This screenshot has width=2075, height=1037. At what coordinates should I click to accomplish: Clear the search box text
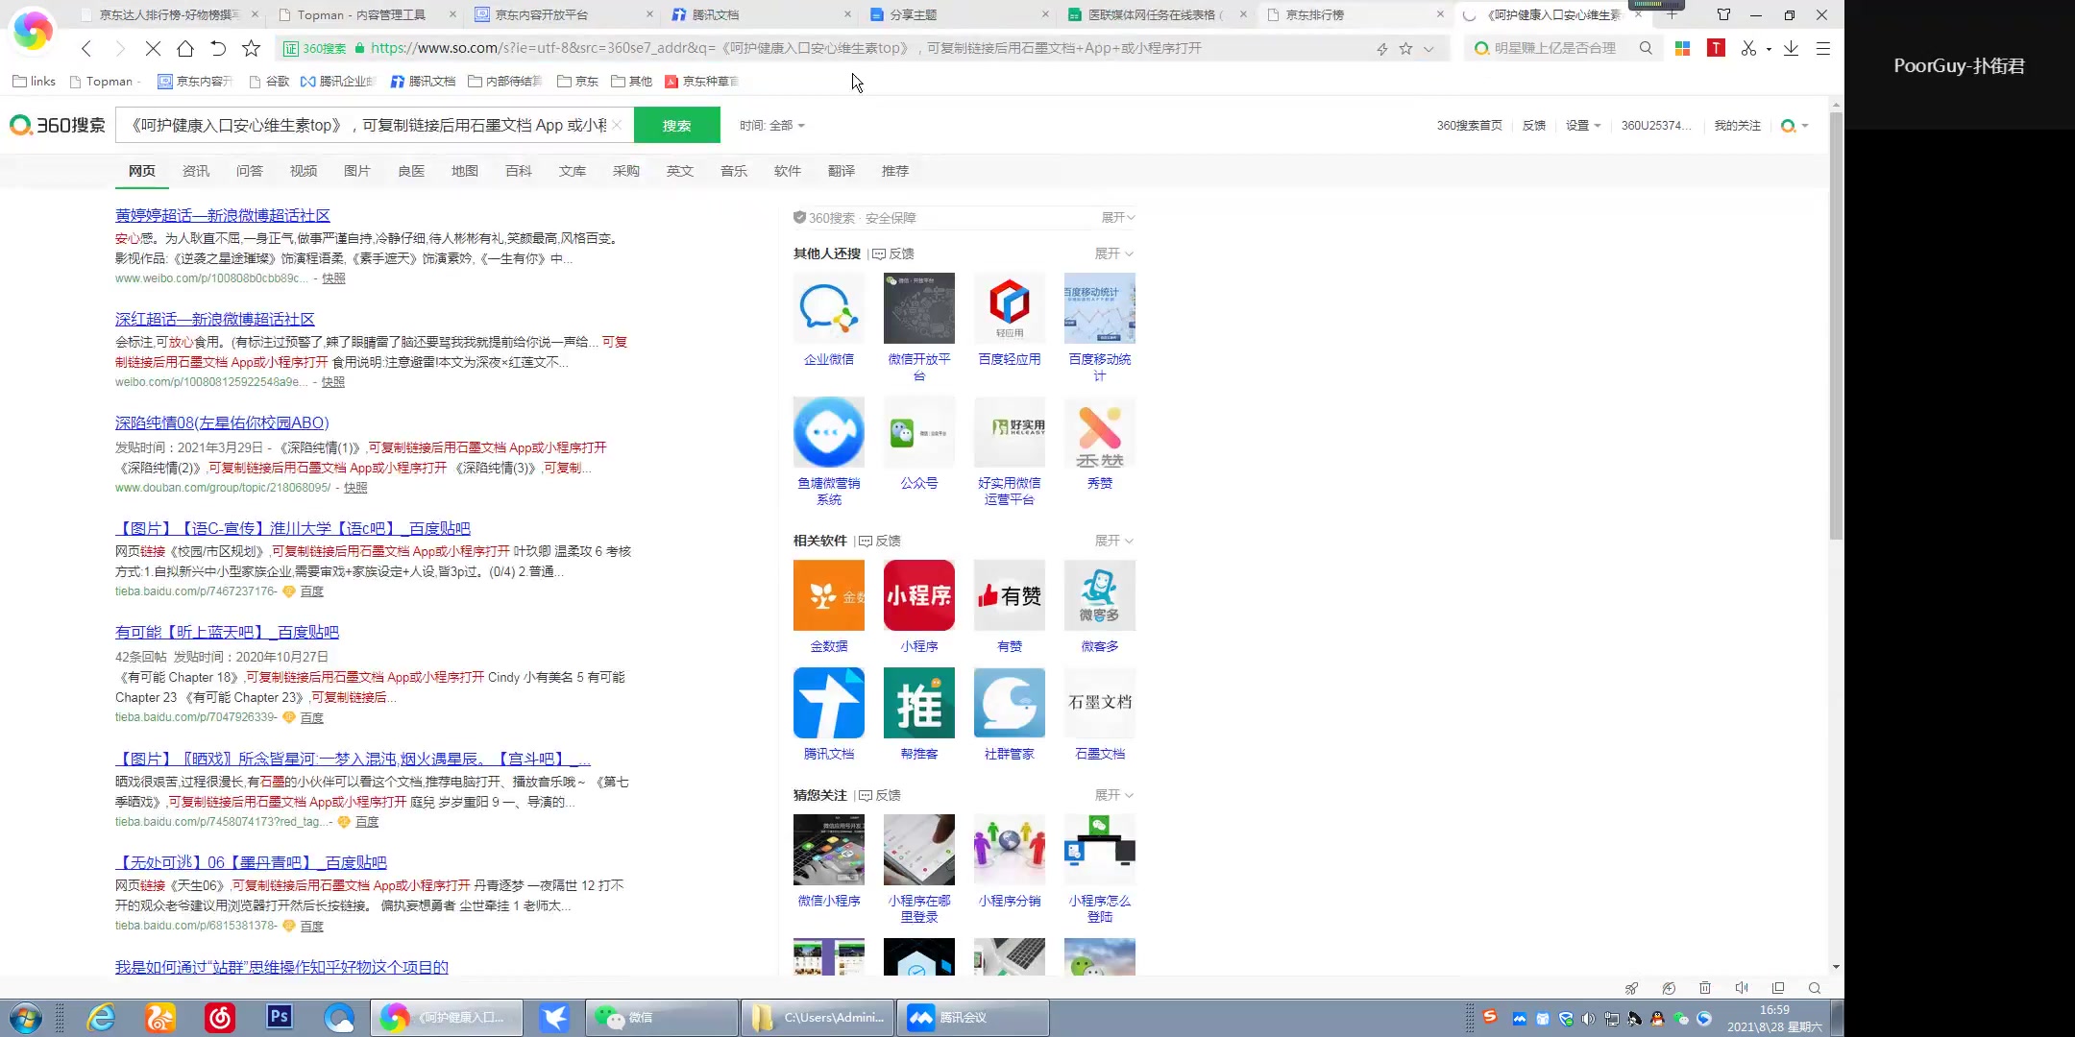click(617, 126)
